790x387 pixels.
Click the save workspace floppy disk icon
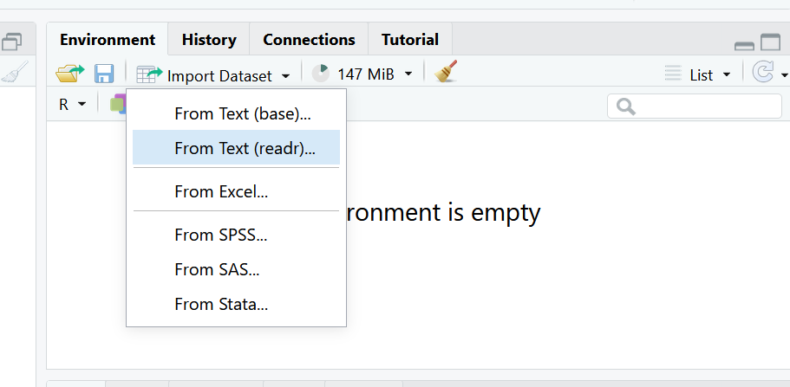(104, 74)
